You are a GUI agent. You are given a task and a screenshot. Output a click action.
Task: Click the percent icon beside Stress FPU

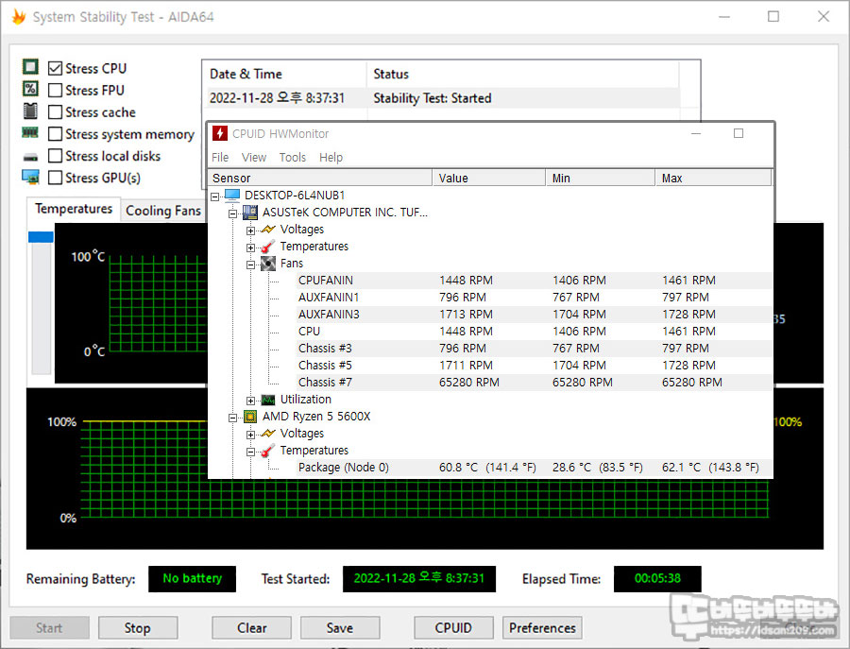[30, 89]
